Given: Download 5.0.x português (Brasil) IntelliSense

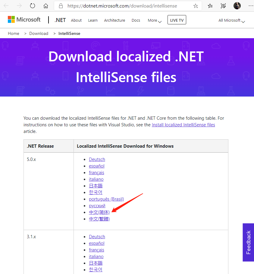Looking at the screenshot, I should tap(106, 199).
